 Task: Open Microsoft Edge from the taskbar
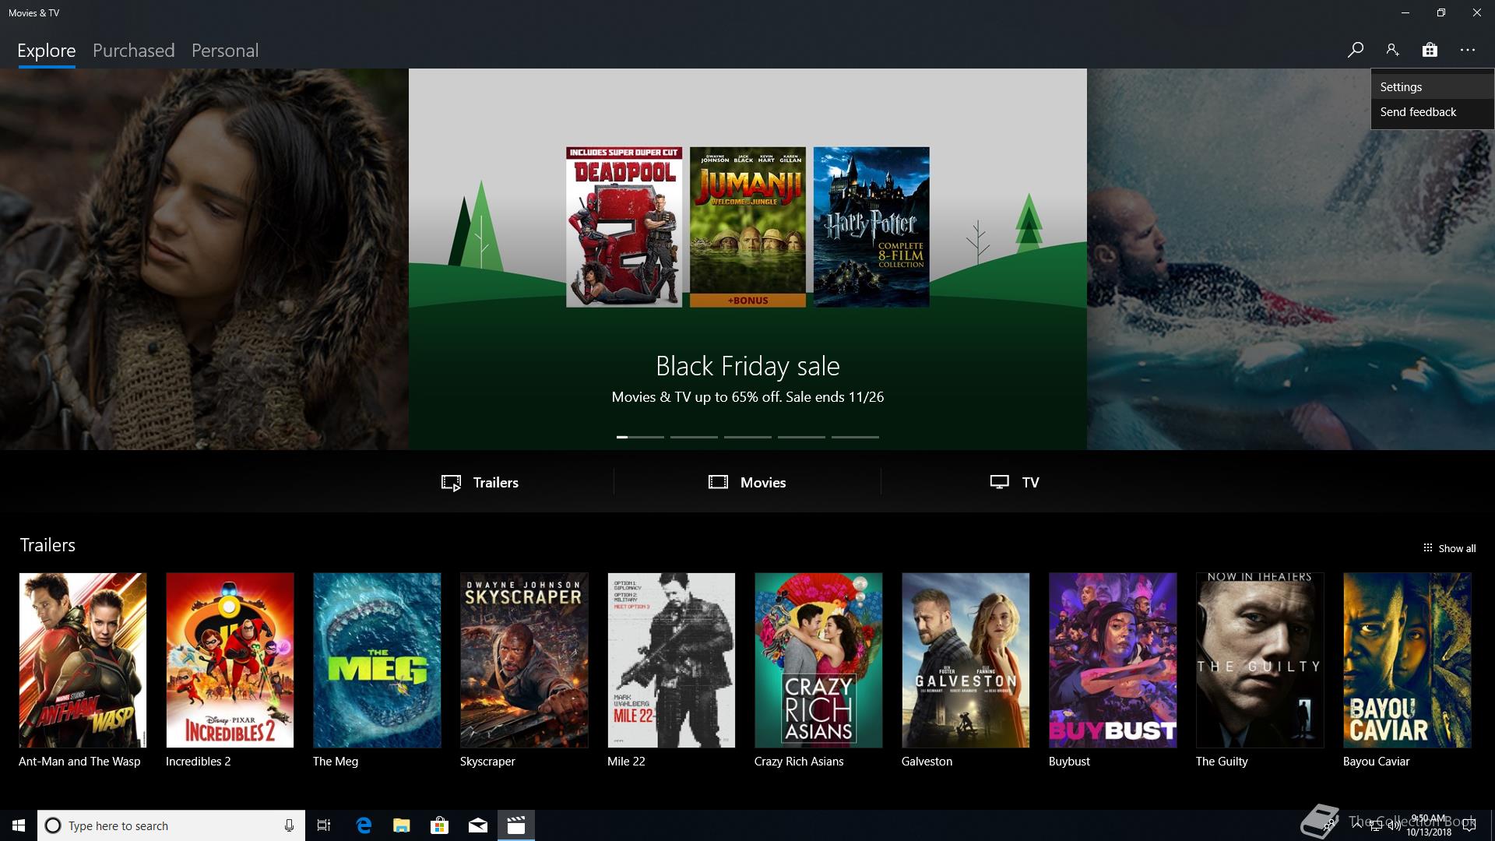(364, 825)
